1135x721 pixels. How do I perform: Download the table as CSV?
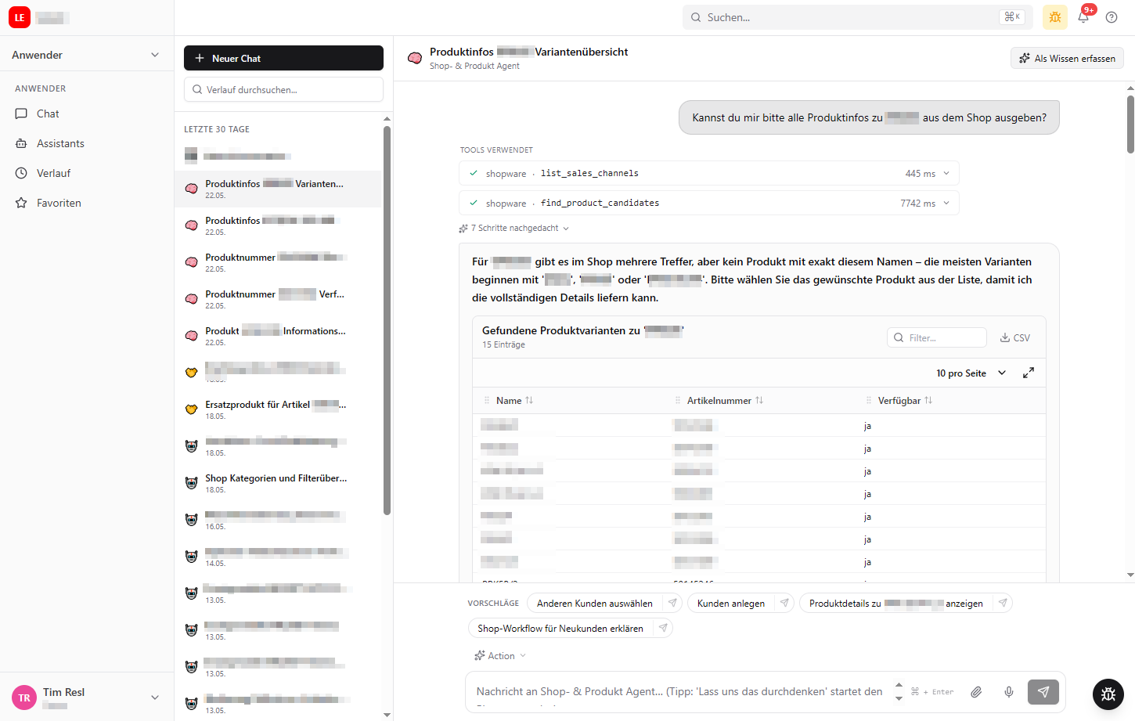click(x=1015, y=337)
